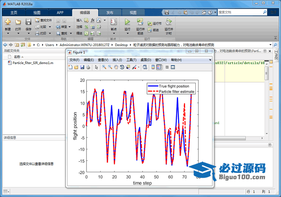281x197 pixels.
Task: Switch to the View (视图) tab
Action: coord(133,13)
